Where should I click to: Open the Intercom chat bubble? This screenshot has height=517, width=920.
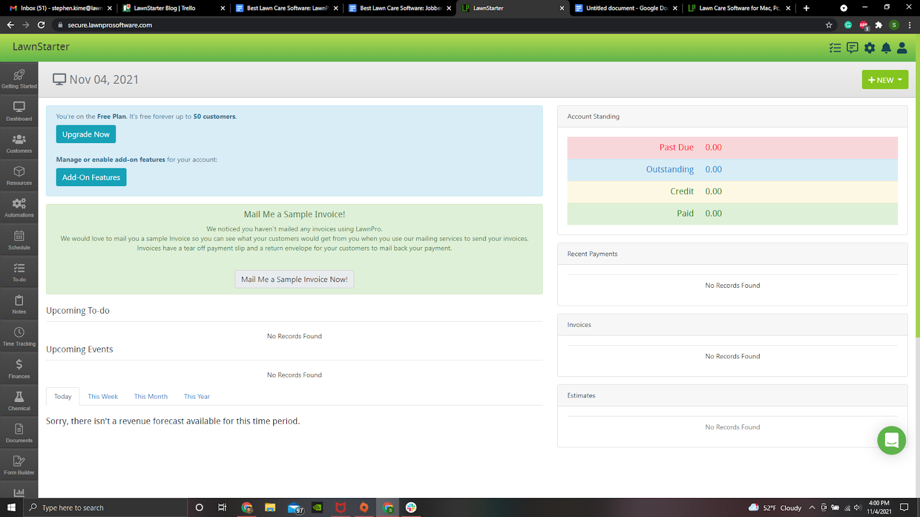pyautogui.click(x=892, y=440)
